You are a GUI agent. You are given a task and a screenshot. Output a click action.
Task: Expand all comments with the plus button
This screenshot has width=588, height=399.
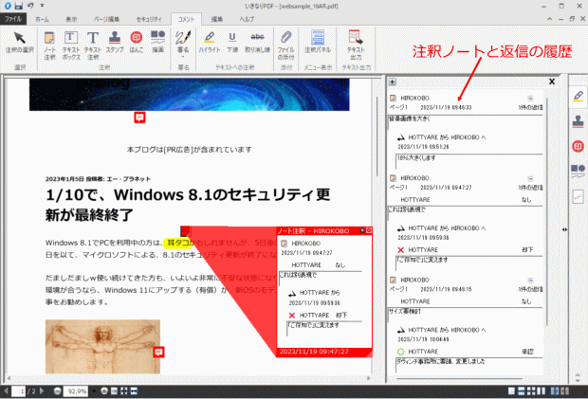click(393, 82)
